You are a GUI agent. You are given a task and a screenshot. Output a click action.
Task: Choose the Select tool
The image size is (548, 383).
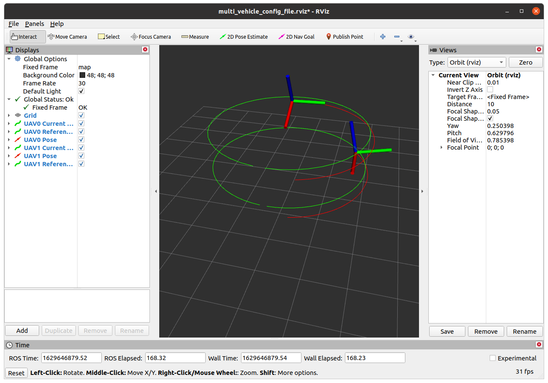tap(109, 37)
